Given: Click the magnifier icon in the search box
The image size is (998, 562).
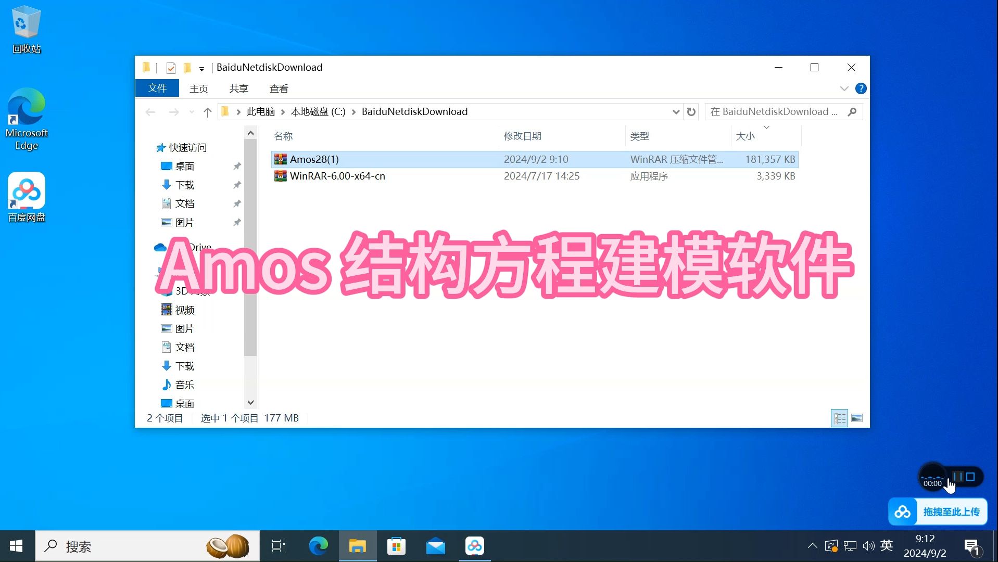Looking at the screenshot, I should click(x=852, y=111).
